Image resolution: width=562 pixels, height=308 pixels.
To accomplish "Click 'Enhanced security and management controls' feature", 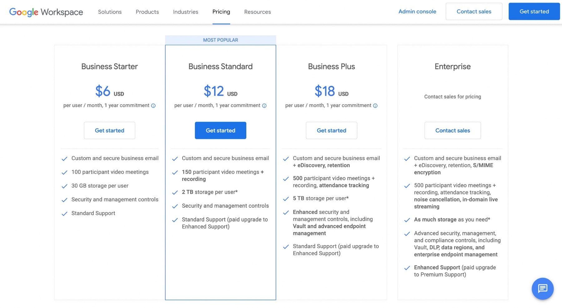I will point(333,223).
